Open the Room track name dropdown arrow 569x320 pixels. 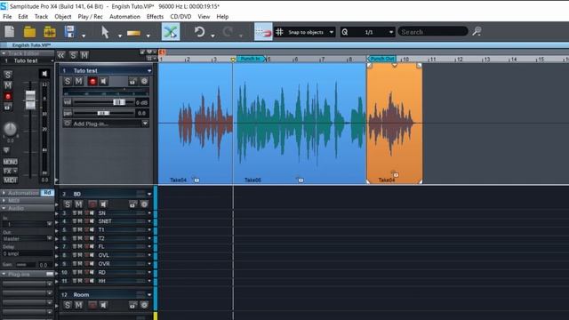(x=149, y=294)
